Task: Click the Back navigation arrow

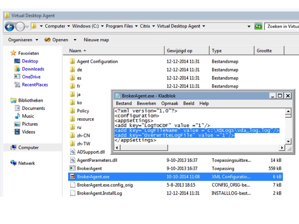Action: tap(10, 27)
